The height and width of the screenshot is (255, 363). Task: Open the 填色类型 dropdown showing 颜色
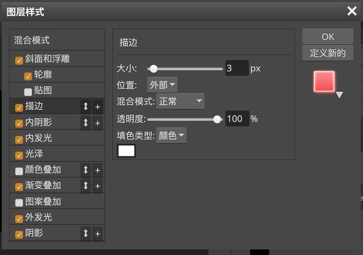(171, 135)
